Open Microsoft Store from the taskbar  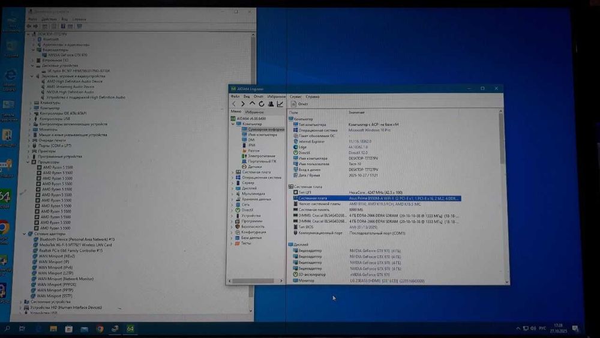pos(68,328)
